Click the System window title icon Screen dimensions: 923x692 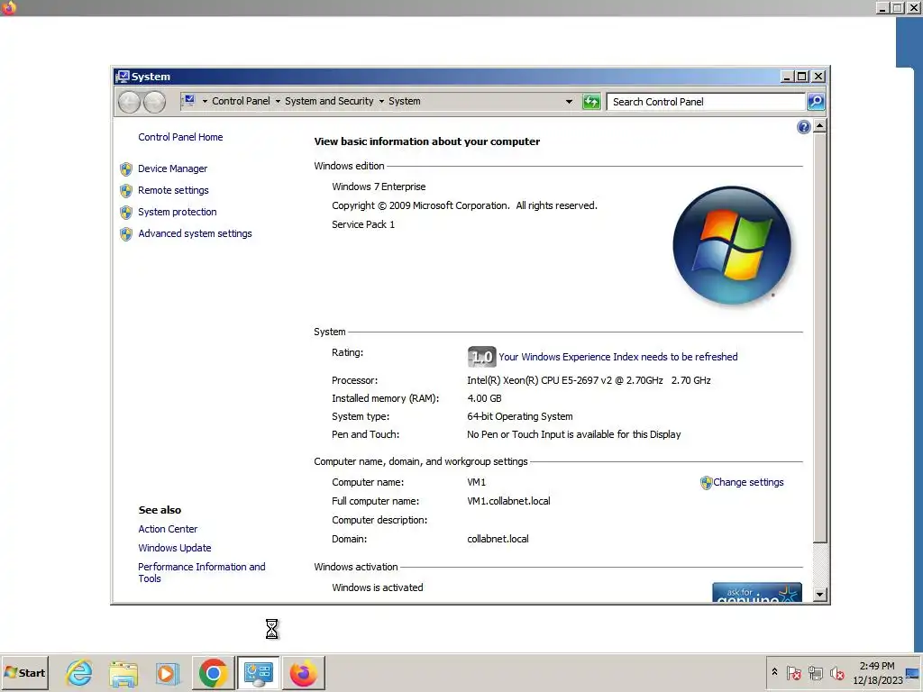123,77
